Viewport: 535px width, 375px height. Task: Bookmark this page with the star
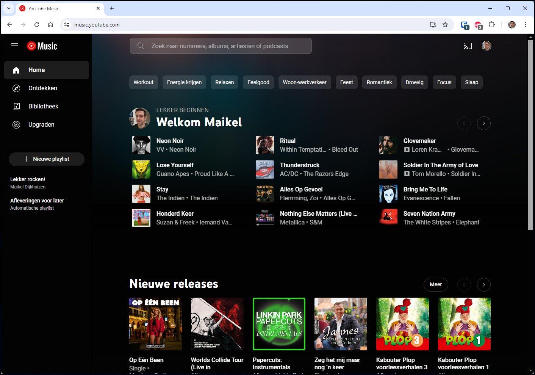445,25
